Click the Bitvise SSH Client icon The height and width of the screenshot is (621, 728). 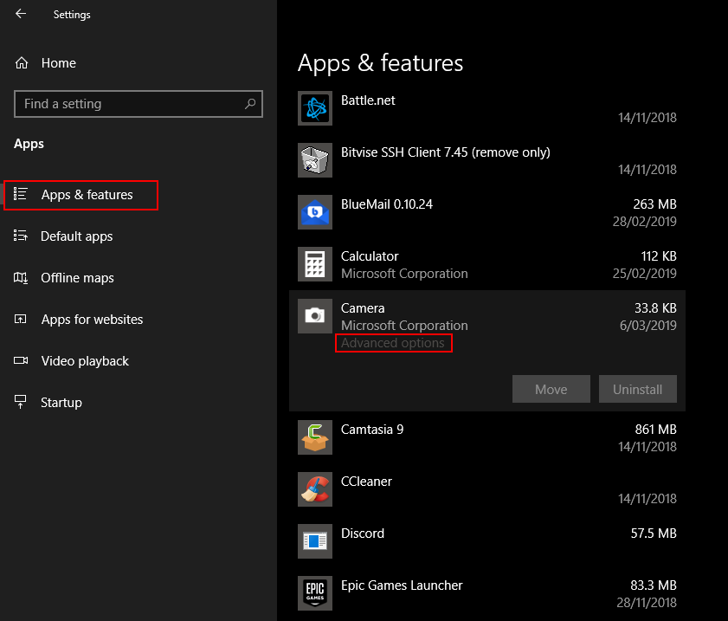click(315, 160)
